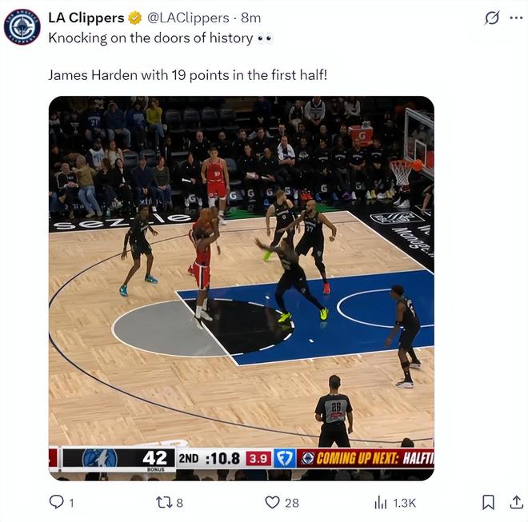Open the 8m timestamp link
Screen dimensions: 528x522
click(250, 18)
